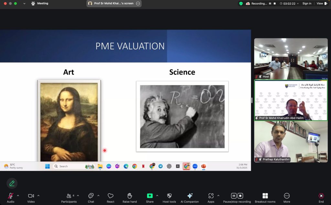Expand audio options chevron
The height and width of the screenshot is (205, 331).
click(18, 196)
